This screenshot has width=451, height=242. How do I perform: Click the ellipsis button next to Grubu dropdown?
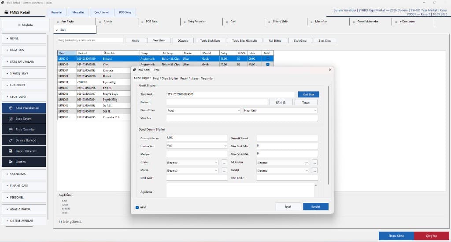[x=224, y=163]
